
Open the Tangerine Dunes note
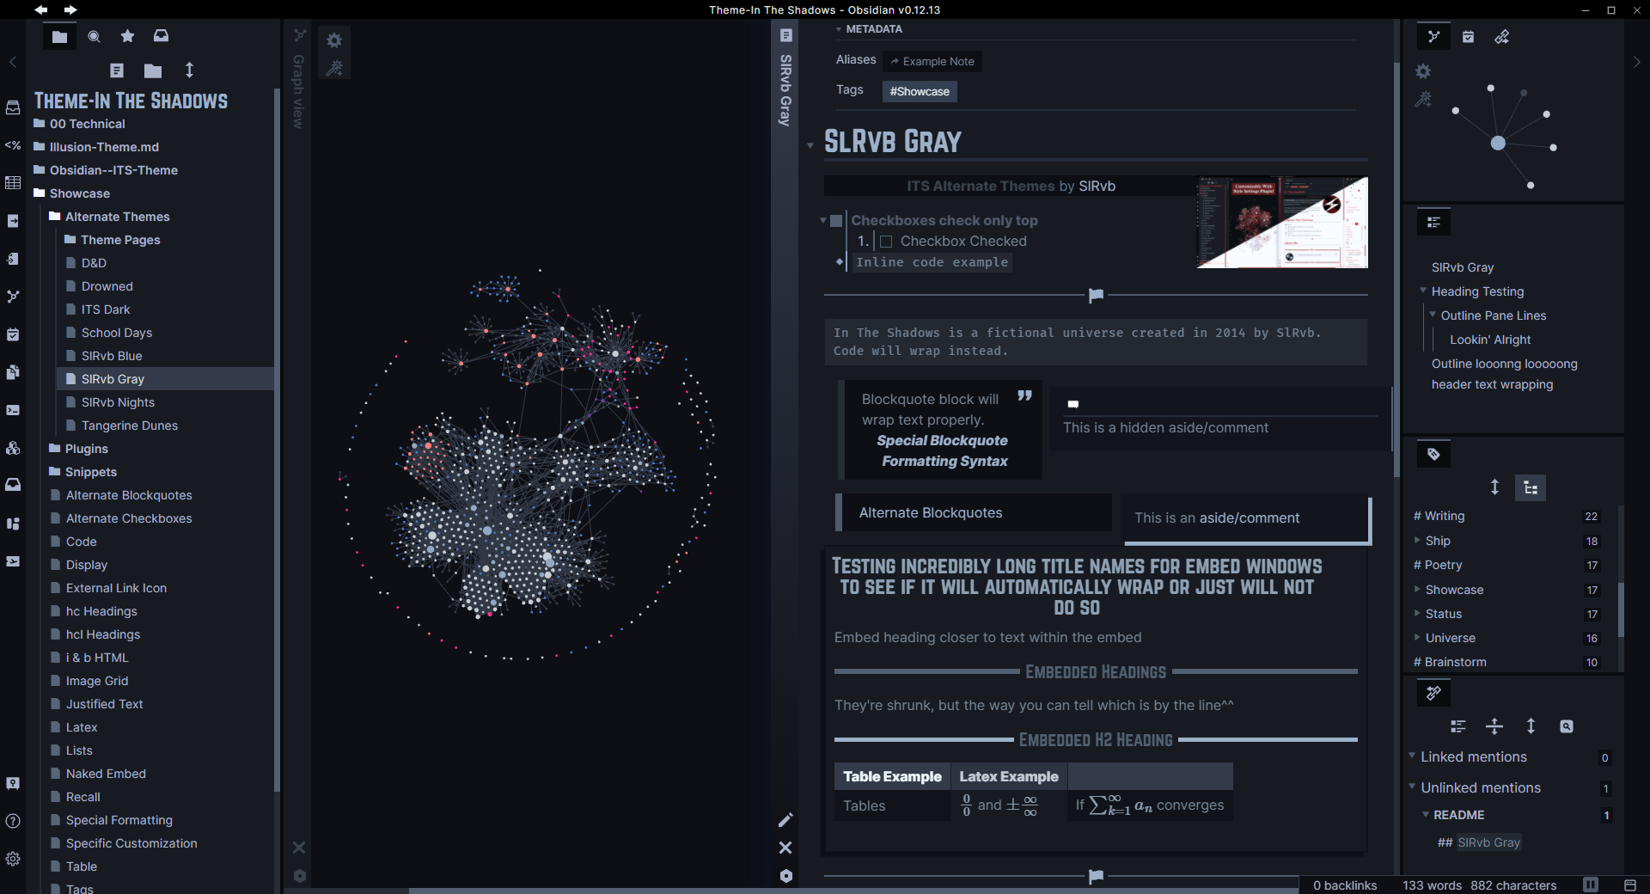[130, 426]
